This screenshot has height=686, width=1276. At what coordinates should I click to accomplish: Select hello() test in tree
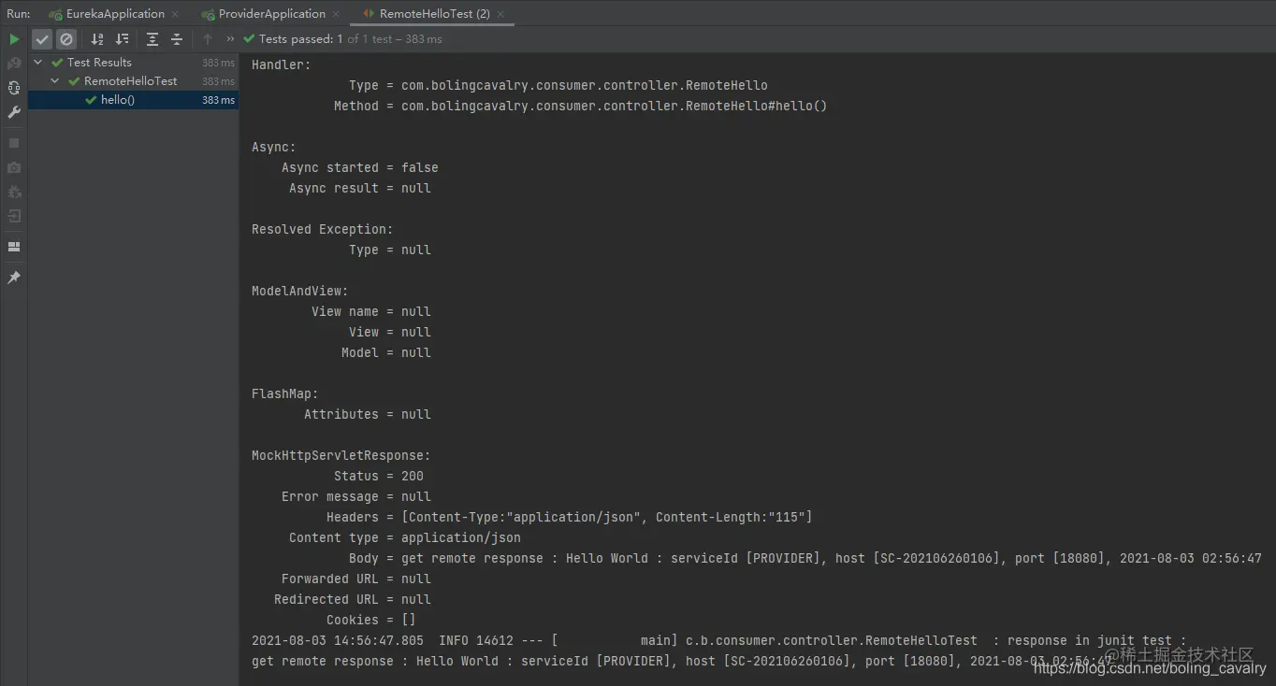click(x=134, y=100)
